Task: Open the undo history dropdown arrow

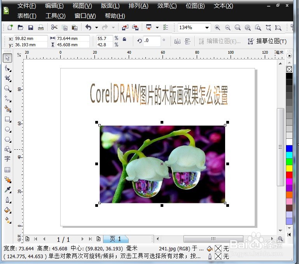Action: pos(96,28)
